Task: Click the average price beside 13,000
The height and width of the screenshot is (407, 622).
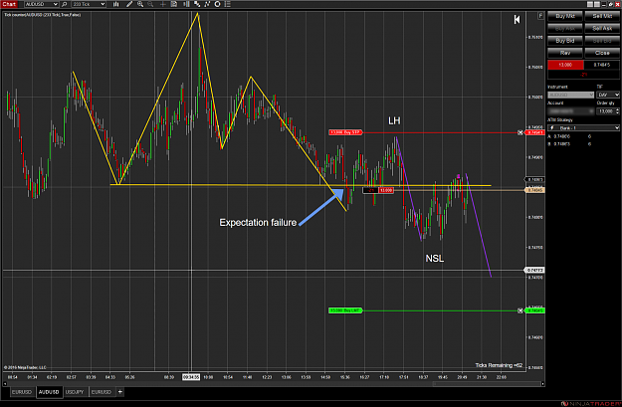Action: click(x=602, y=65)
